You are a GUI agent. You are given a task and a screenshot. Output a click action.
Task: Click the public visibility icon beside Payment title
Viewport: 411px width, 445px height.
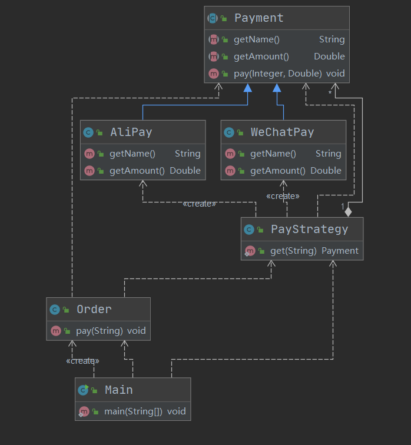coord(224,19)
